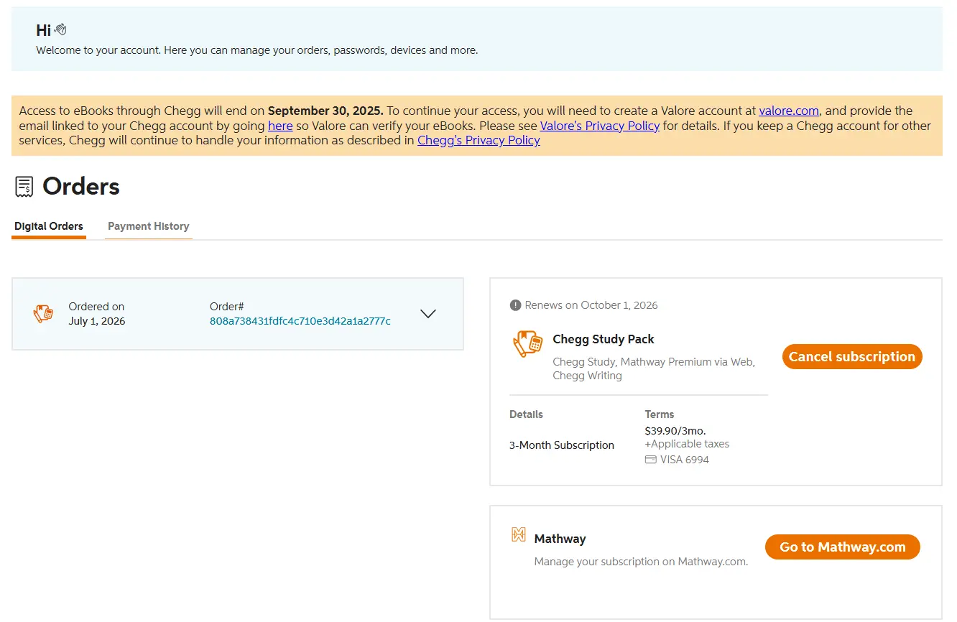The height and width of the screenshot is (622, 957).
Task: Select the Digital Orders tab
Action: [49, 226]
